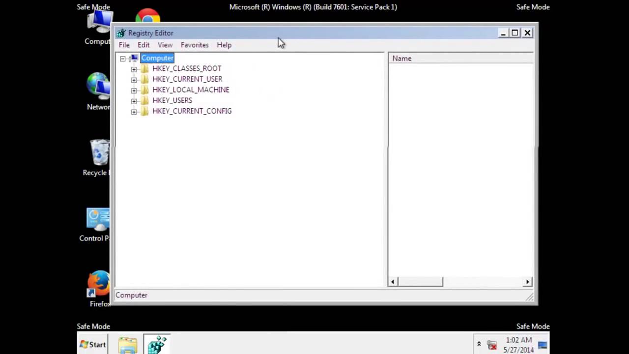Click the Firefox desktop shortcut
Screen dimensions: 629x354
[100, 289]
